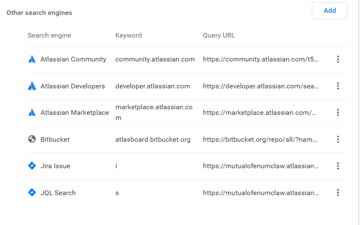Open more actions for Atlassian Community
The image size is (360, 225).
(x=338, y=59)
